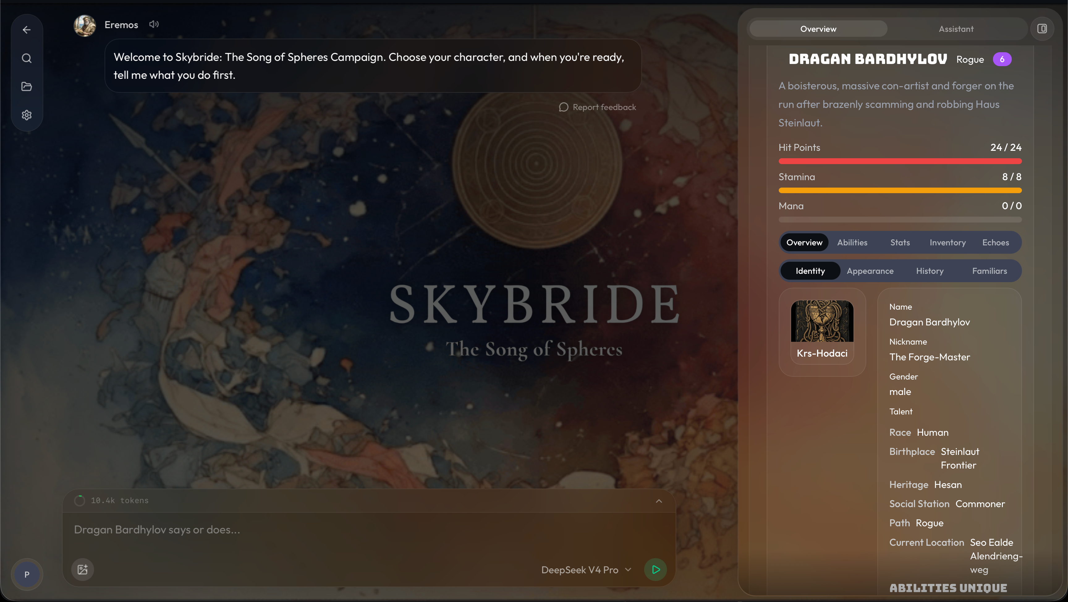The width and height of the screenshot is (1068, 602).
Task: Attach an image with the image-plus icon
Action: point(83,569)
